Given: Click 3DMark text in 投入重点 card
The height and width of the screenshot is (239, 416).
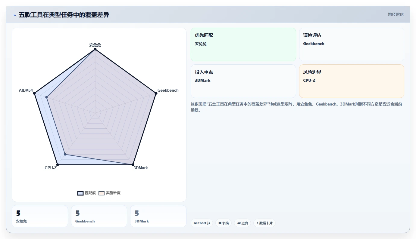Looking at the screenshot, I should [x=203, y=80].
